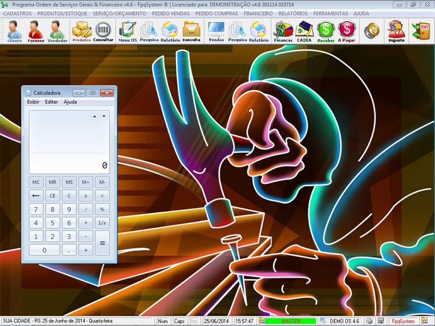
Task: Click the green Receber icon
Action: [x=326, y=32]
